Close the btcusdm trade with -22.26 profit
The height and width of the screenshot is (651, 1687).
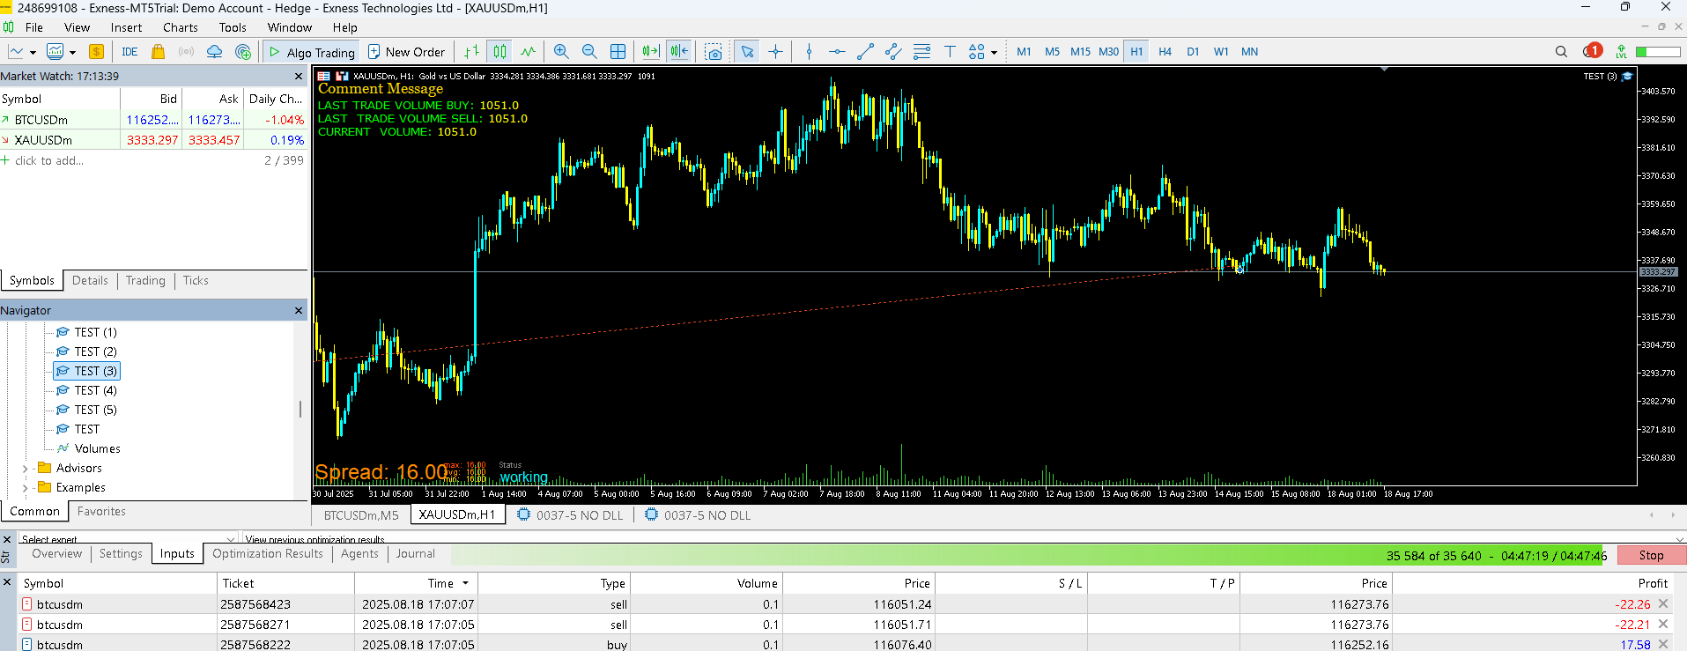(1663, 604)
